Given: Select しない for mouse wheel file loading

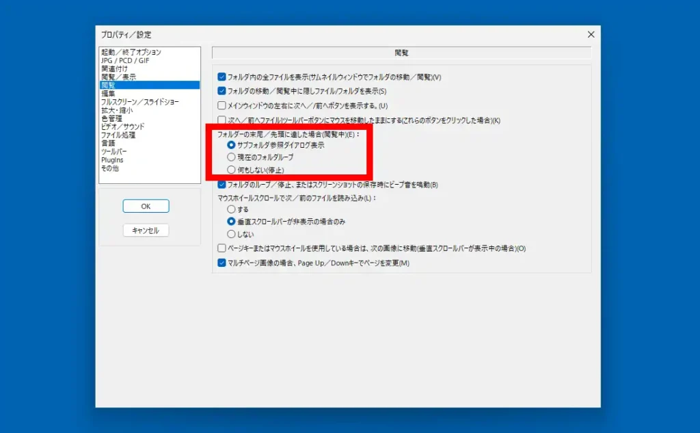Looking at the screenshot, I should (232, 234).
